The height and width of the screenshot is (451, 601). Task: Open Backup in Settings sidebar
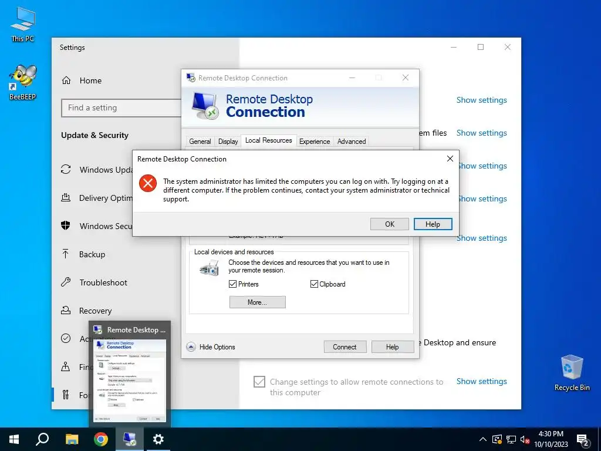(83, 254)
